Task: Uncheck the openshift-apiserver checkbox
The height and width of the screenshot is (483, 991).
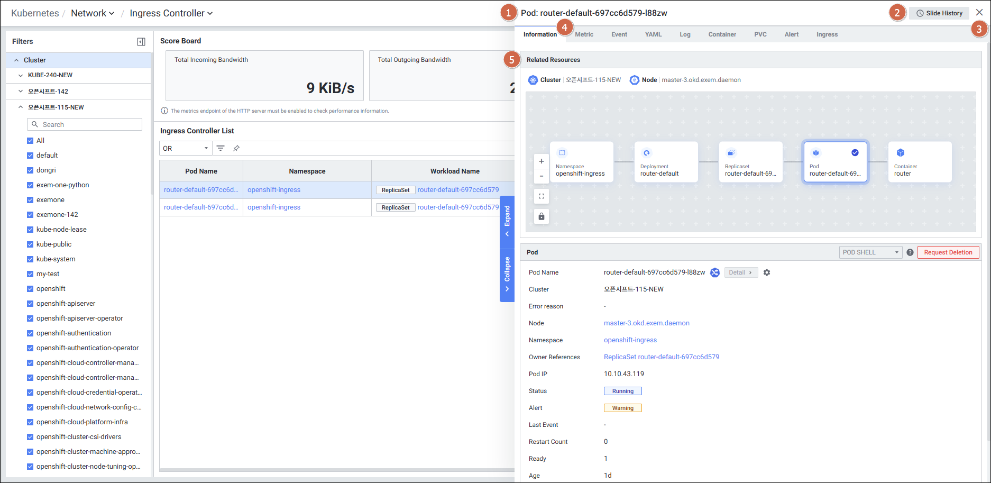Action: 30,304
